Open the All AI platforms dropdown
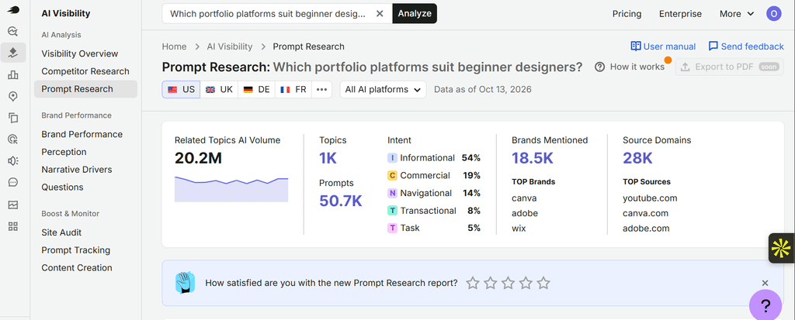The height and width of the screenshot is (320, 795). pyautogui.click(x=383, y=90)
